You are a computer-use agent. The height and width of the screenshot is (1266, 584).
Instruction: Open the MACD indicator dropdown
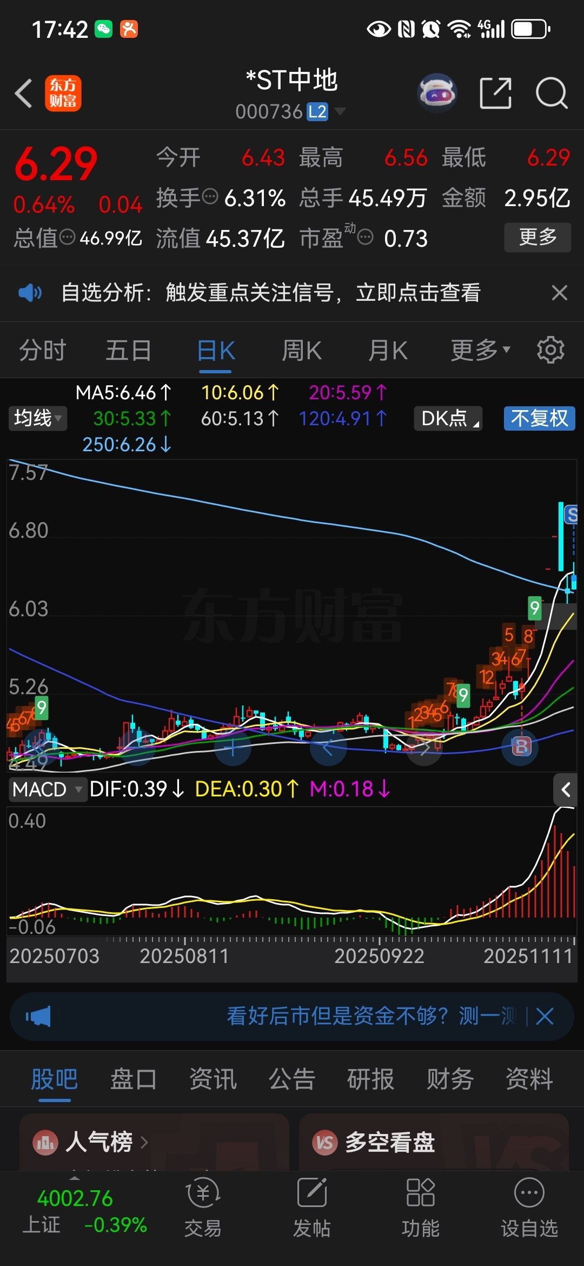click(x=48, y=789)
